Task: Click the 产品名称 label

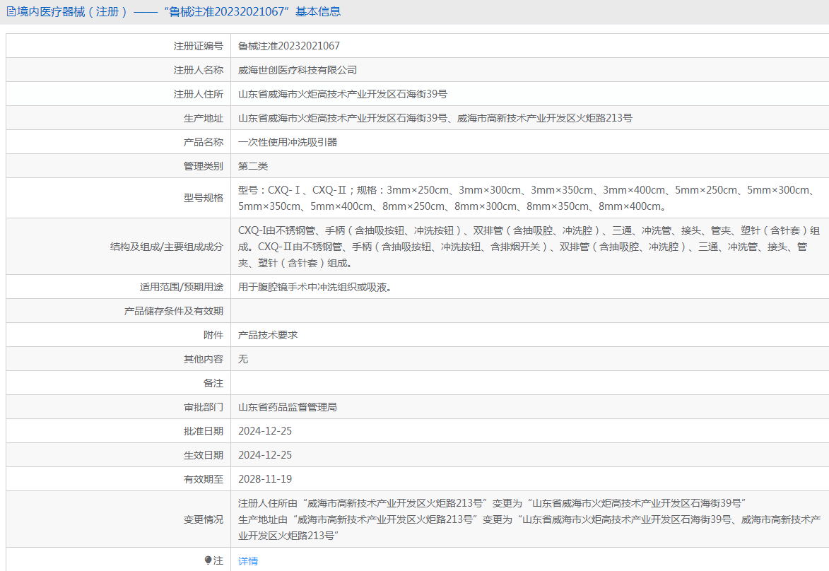Action: (204, 142)
